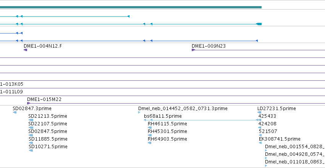Click the teal transcript's thick terminal exon
Image resolution: width=325 pixels, height=168 pixels.
click(259, 24)
